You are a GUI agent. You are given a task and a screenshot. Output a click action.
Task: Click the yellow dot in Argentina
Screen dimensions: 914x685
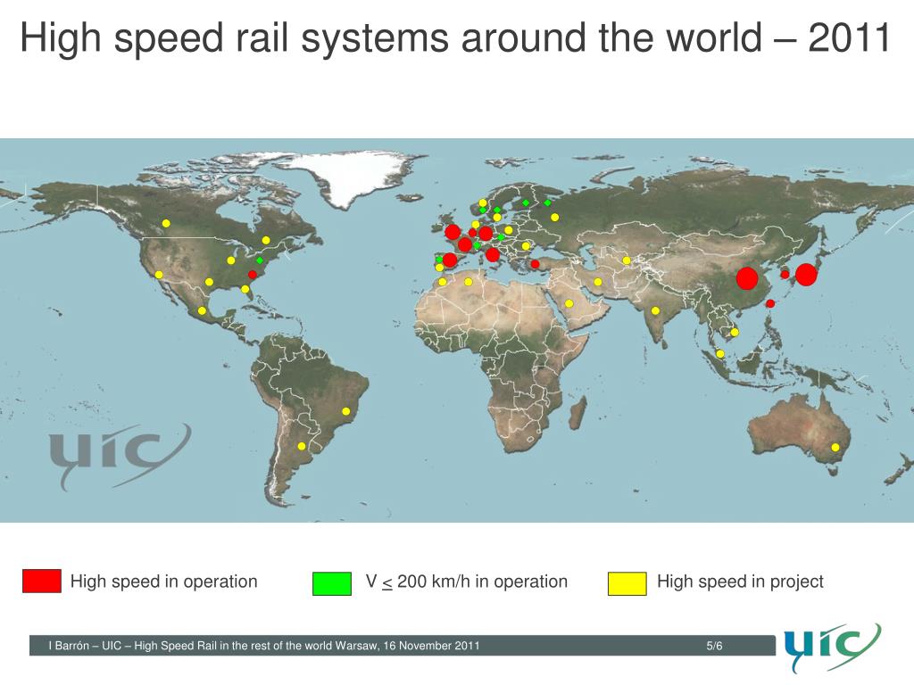302,446
